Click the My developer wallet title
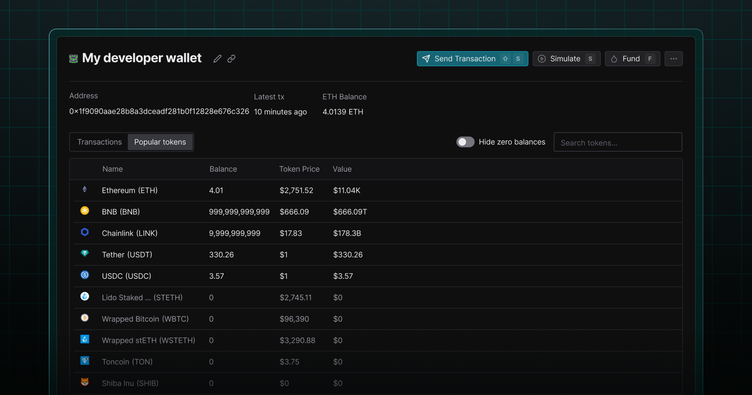The width and height of the screenshot is (752, 395). (x=142, y=58)
